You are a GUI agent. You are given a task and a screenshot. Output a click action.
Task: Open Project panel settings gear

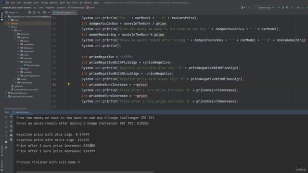click(44, 12)
